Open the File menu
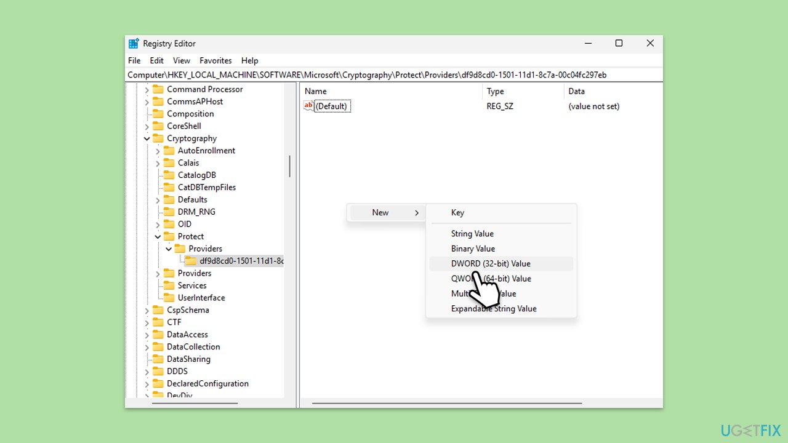The width and height of the screenshot is (788, 443). click(134, 60)
